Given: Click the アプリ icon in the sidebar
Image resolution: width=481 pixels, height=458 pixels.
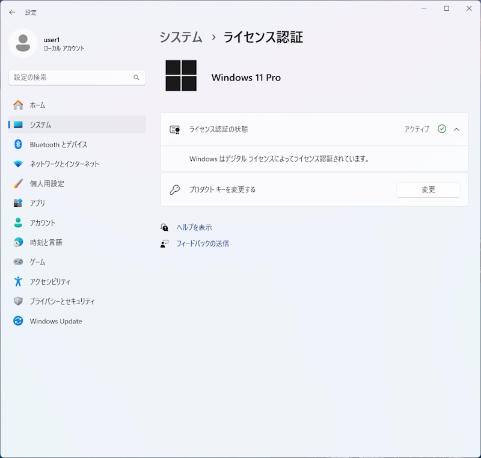Looking at the screenshot, I should coord(18,203).
